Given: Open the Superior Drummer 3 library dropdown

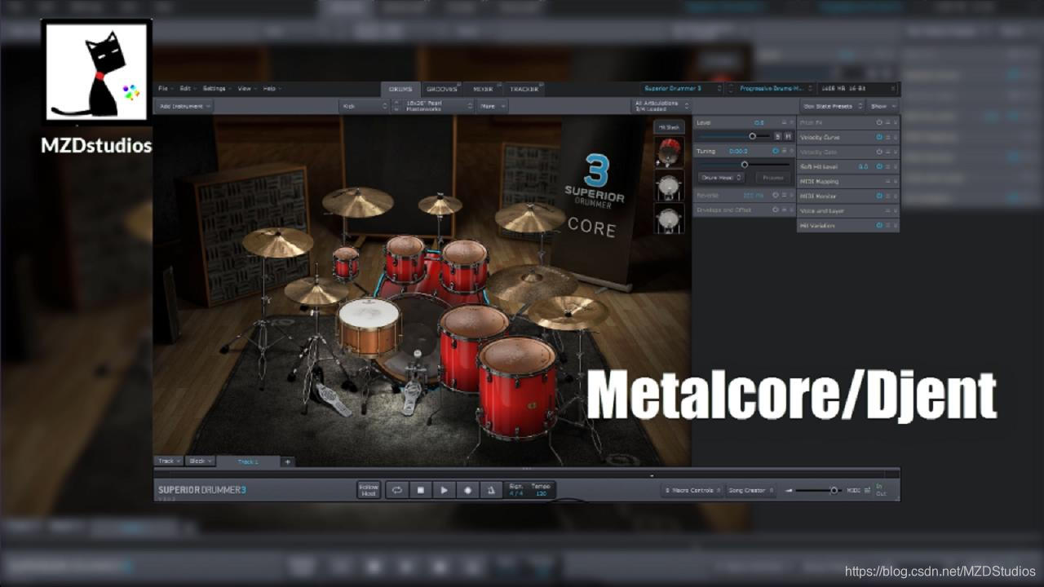Looking at the screenshot, I should coord(682,88).
